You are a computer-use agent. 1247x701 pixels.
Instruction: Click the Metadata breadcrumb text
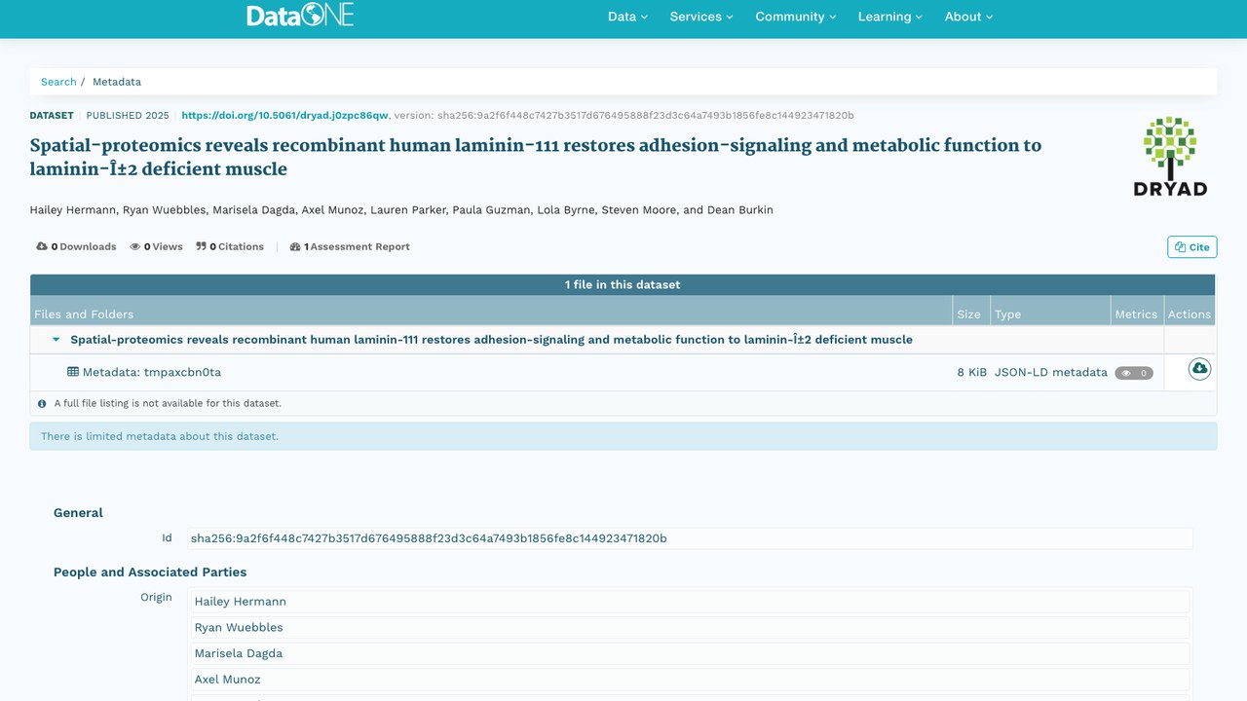117,82
